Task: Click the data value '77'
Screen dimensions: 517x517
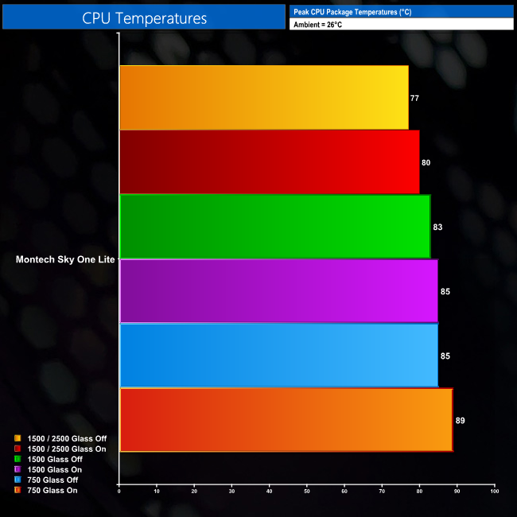Action: point(414,99)
